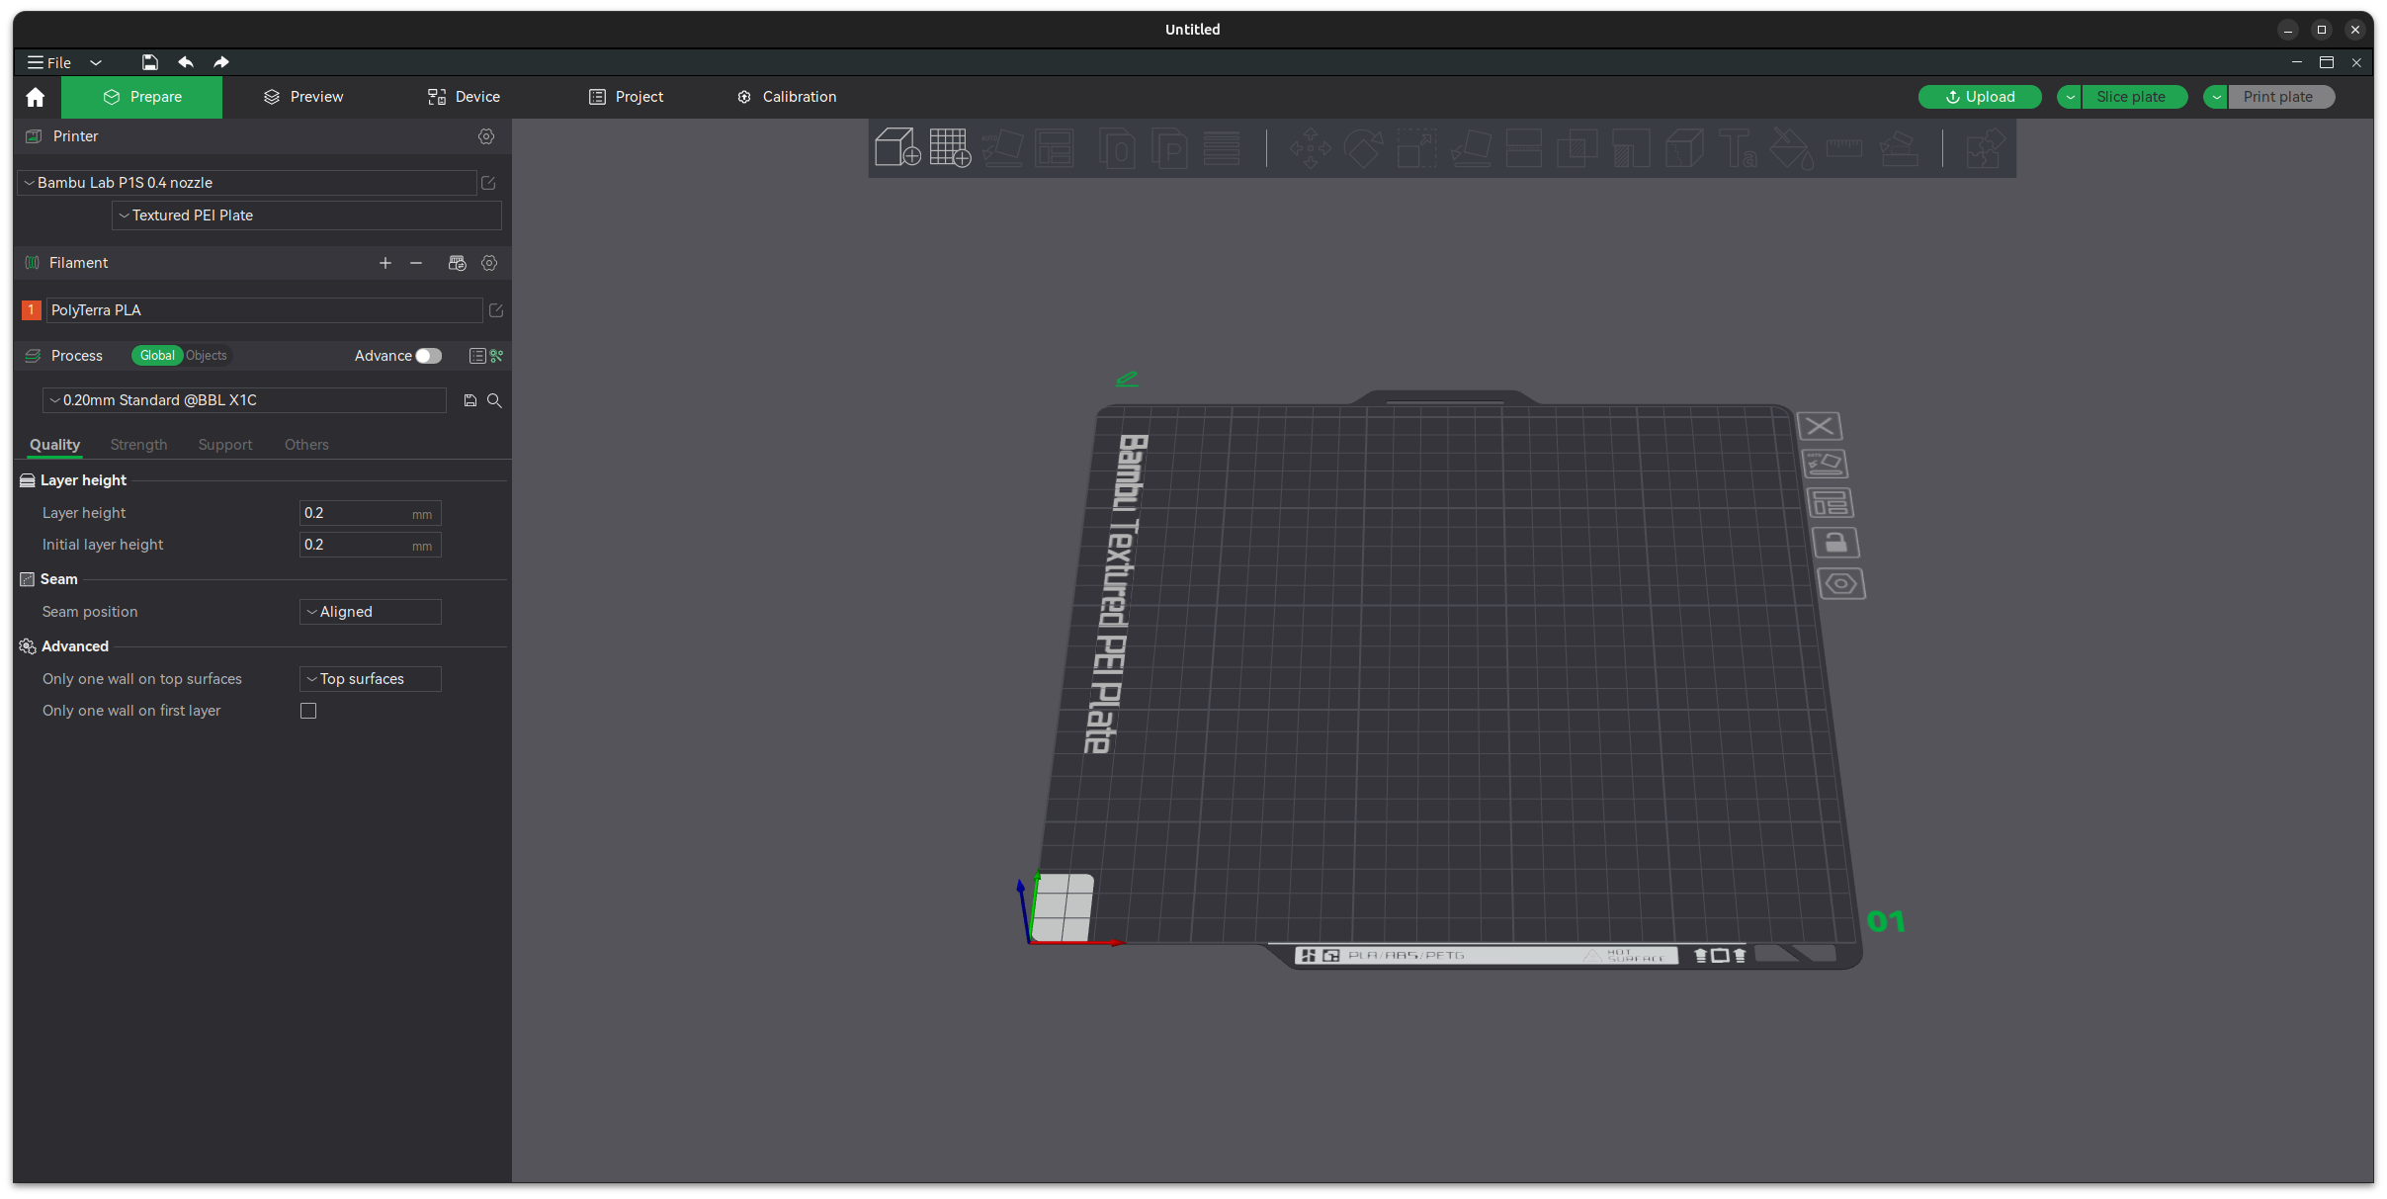The height and width of the screenshot is (1199, 2387).
Task: Click the Initial layer height field
Action: coord(370,545)
